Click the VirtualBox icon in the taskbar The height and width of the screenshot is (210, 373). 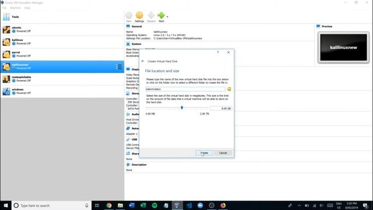tap(177, 205)
